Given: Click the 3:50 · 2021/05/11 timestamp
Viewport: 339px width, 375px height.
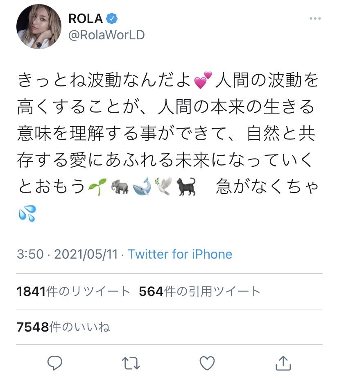Looking at the screenshot, I should (68, 254).
